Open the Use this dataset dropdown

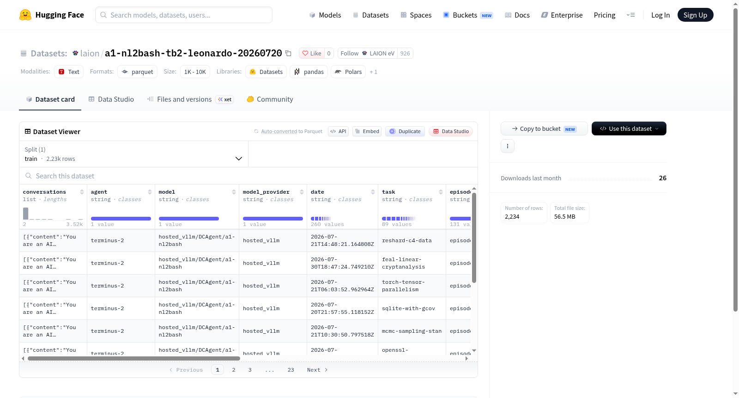click(629, 129)
